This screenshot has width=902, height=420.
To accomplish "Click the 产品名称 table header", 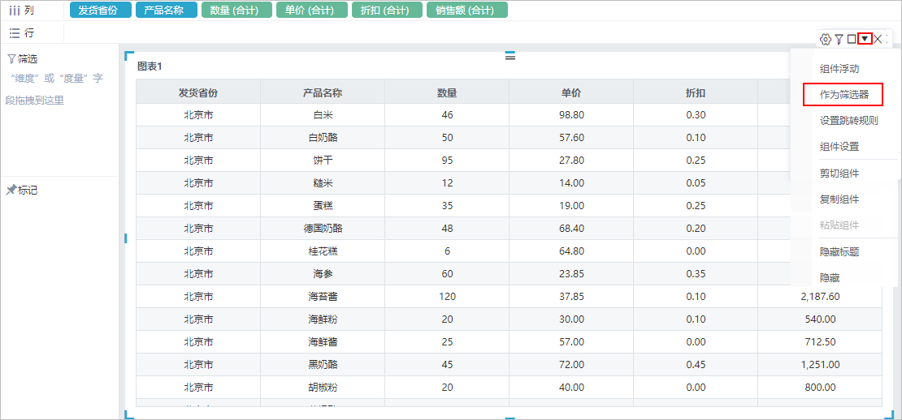I will [x=323, y=92].
